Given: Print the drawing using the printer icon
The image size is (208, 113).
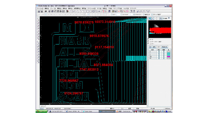Looking at the screenshot, I should (46, 11).
